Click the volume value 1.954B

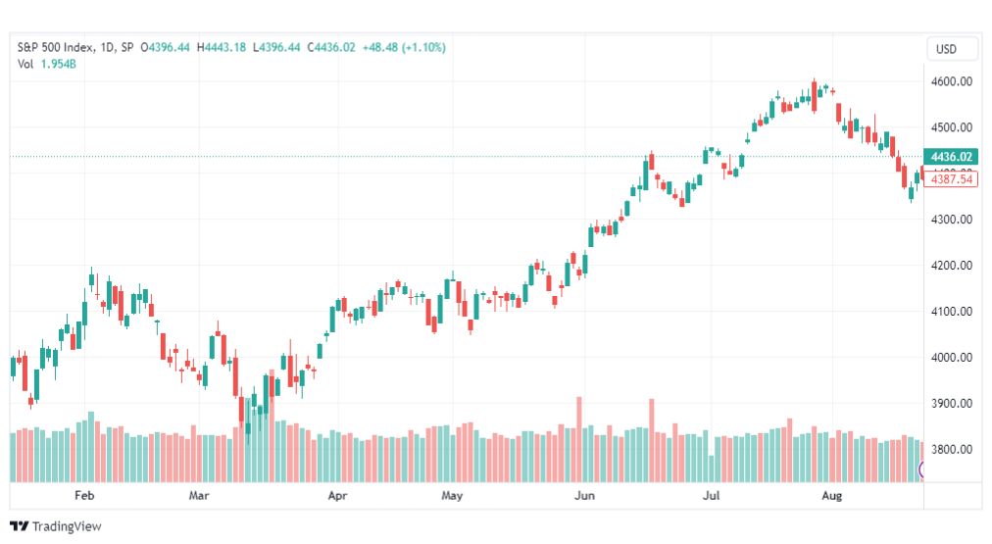pos(58,64)
